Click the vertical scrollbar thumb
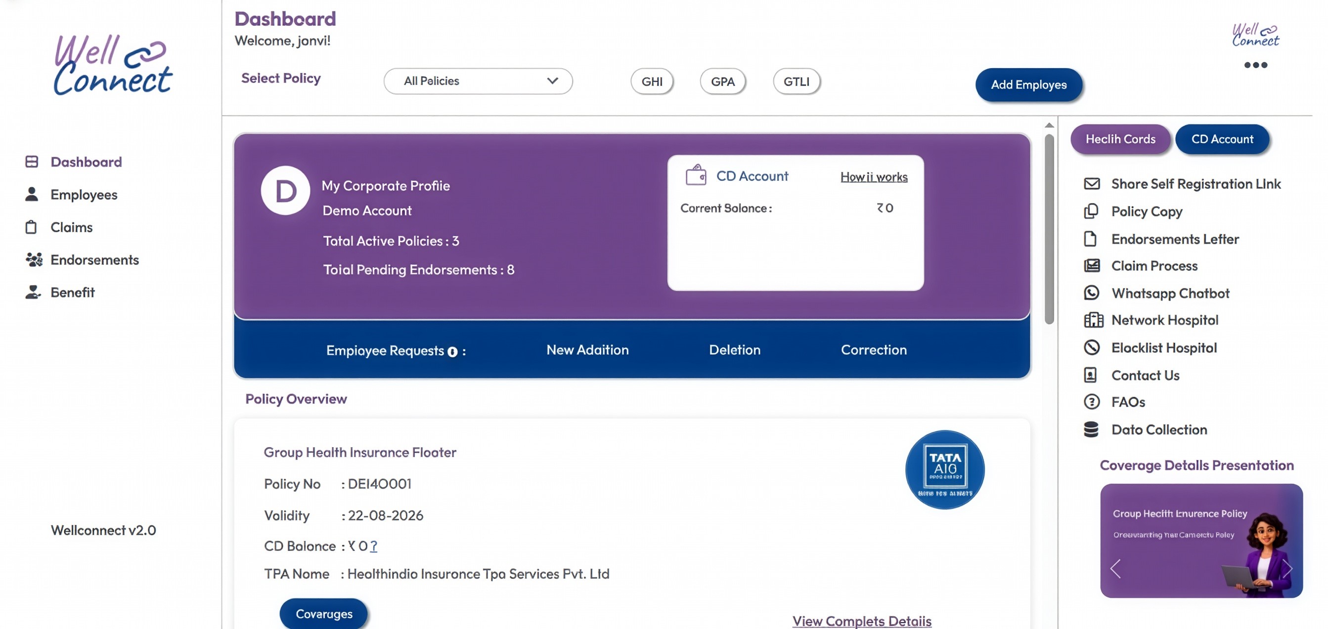This screenshot has height=629, width=1328. (1049, 229)
